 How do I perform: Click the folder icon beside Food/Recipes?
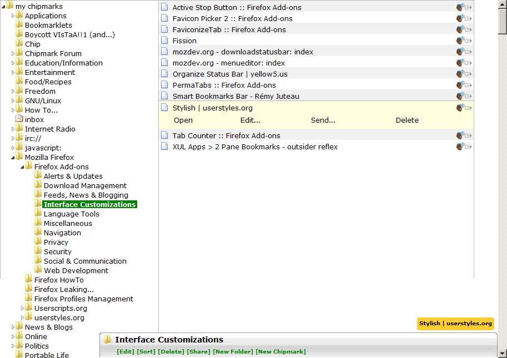[x=19, y=81]
